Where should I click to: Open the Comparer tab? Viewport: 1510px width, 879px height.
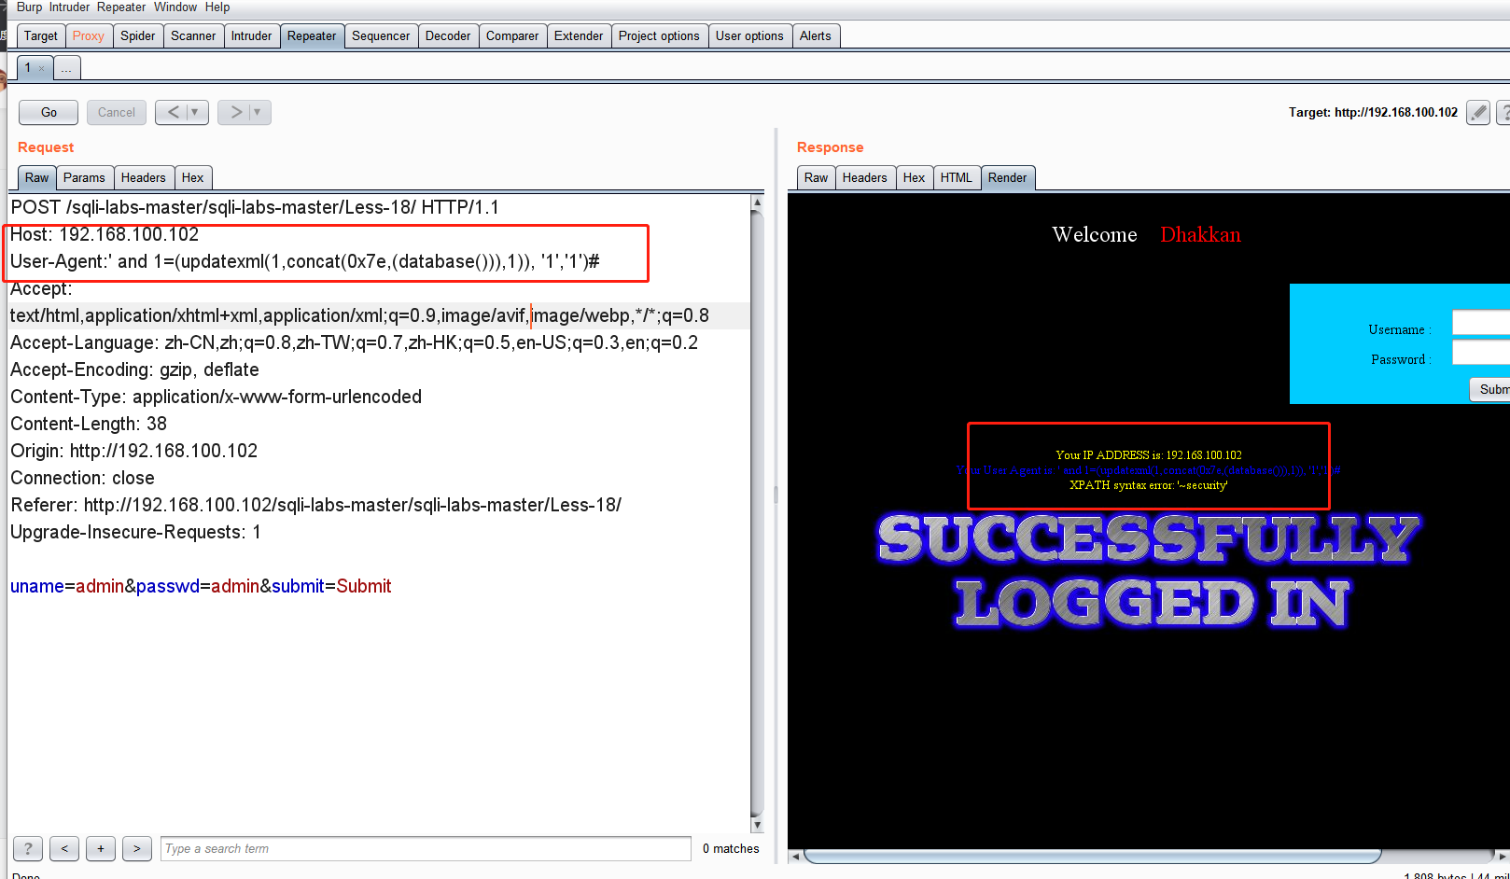tap(512, 36)
